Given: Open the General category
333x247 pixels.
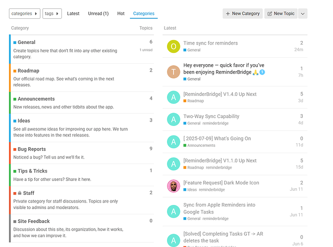Looking at the screenshot, I should [27, 42].
